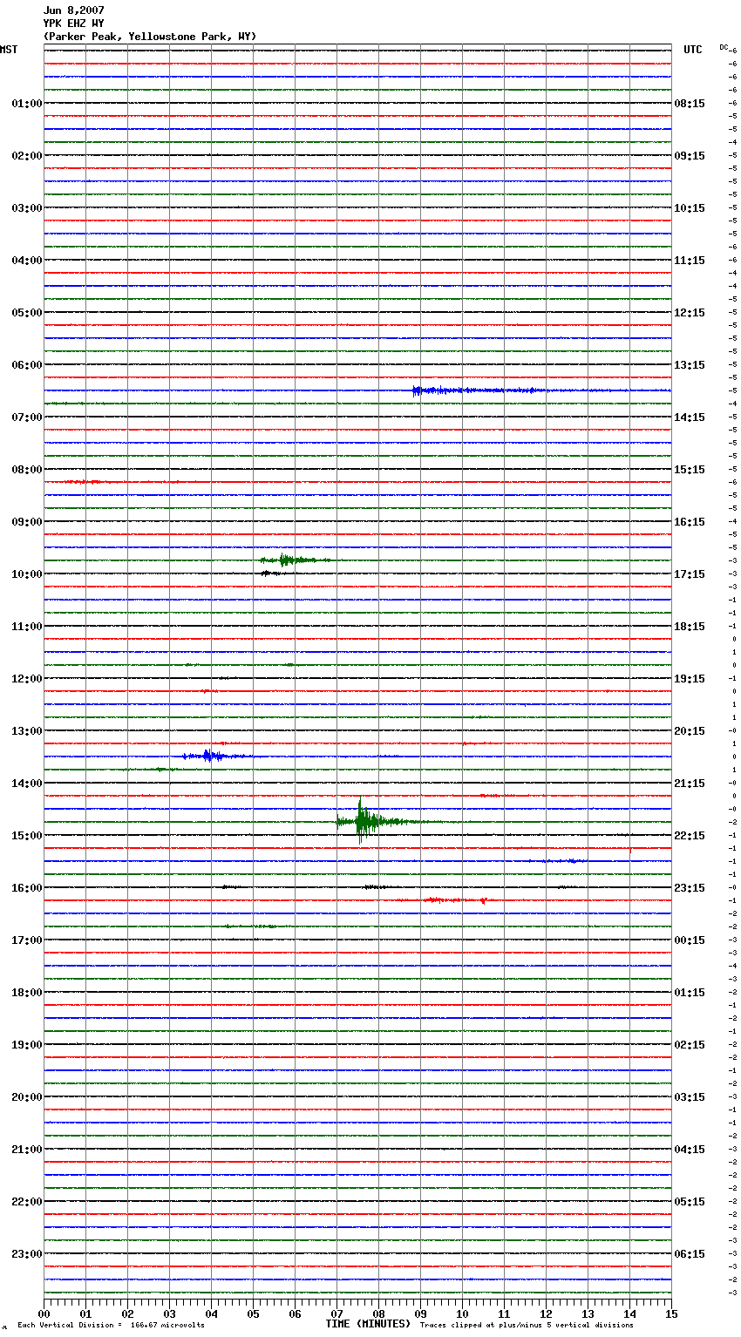
Task: Select the 20:00 MST time label
Action: tap(27, 1097)
